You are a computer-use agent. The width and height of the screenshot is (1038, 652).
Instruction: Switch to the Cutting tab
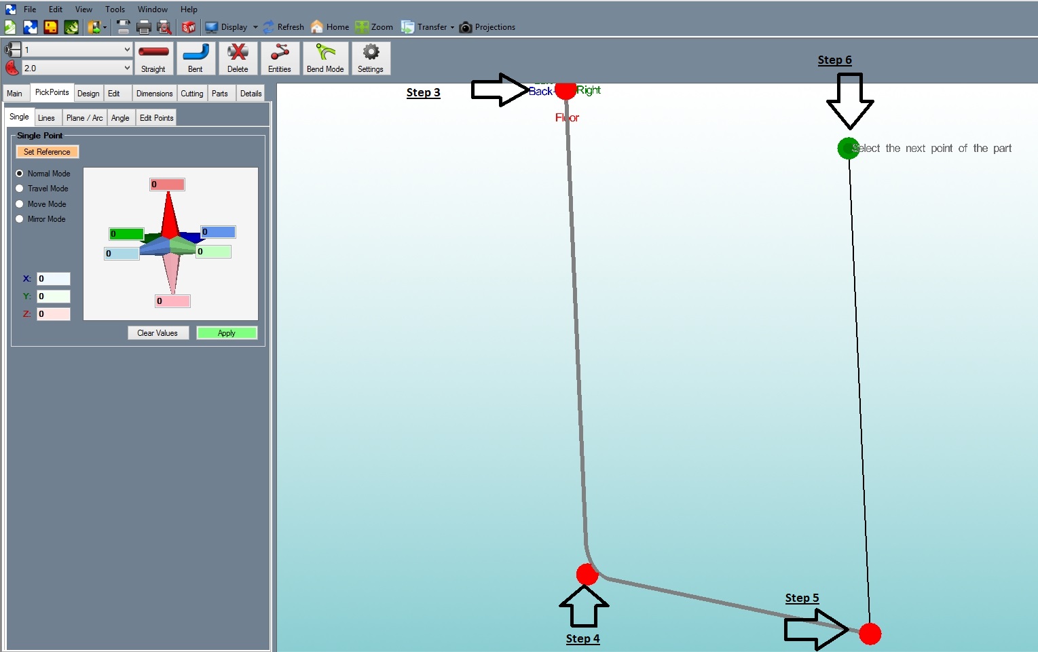[192, 94]
